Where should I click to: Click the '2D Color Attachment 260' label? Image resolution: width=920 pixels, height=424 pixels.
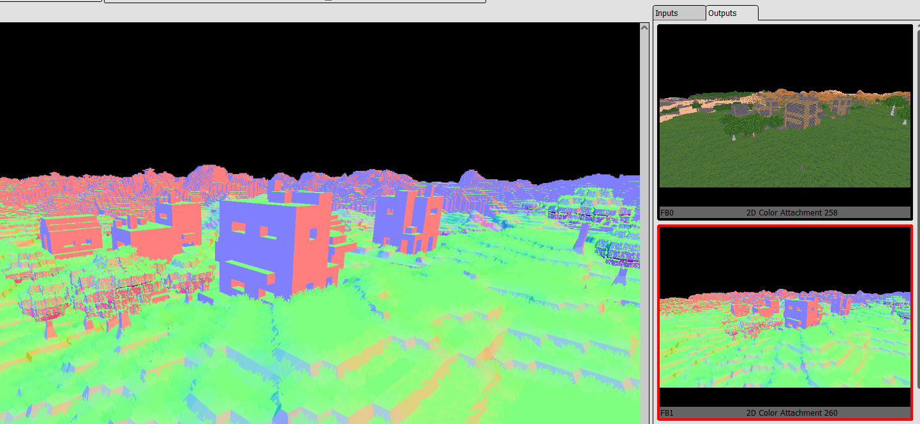coord(791,413)
